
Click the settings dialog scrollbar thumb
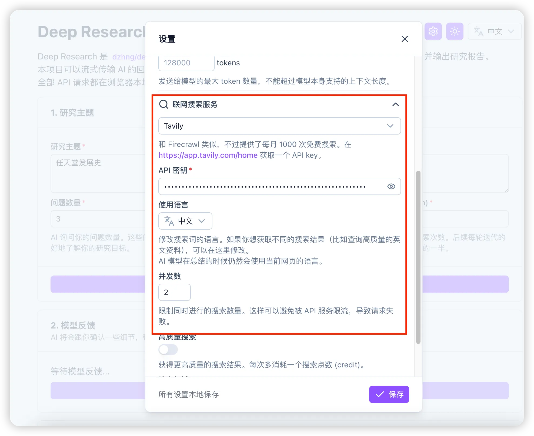(418, 257)
